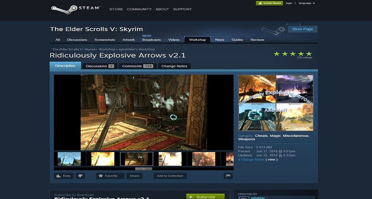
Task: Click the Weapons category link
Action: click(x=246, y=139)
